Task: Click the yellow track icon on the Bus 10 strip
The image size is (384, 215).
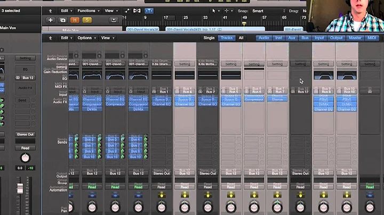Action: pos(347,195)
